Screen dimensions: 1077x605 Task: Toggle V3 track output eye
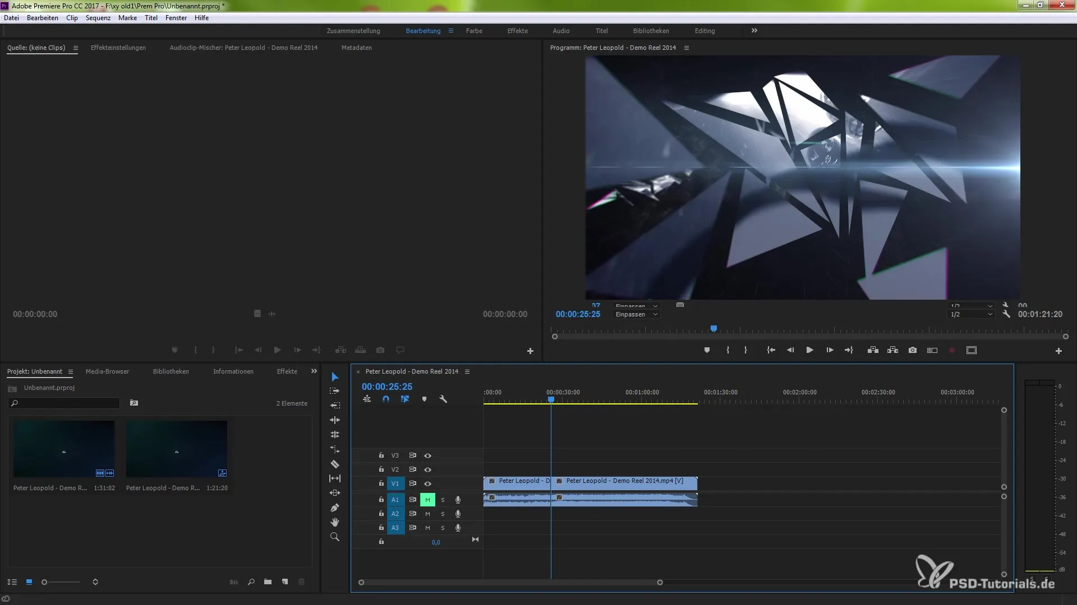tap(427, 455)
